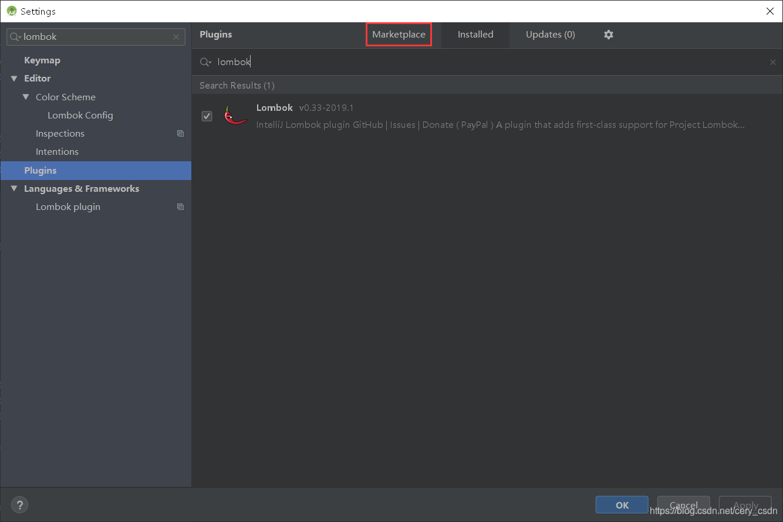Open the help question mark button
This screenshot has height=522, width=783.
19,504
